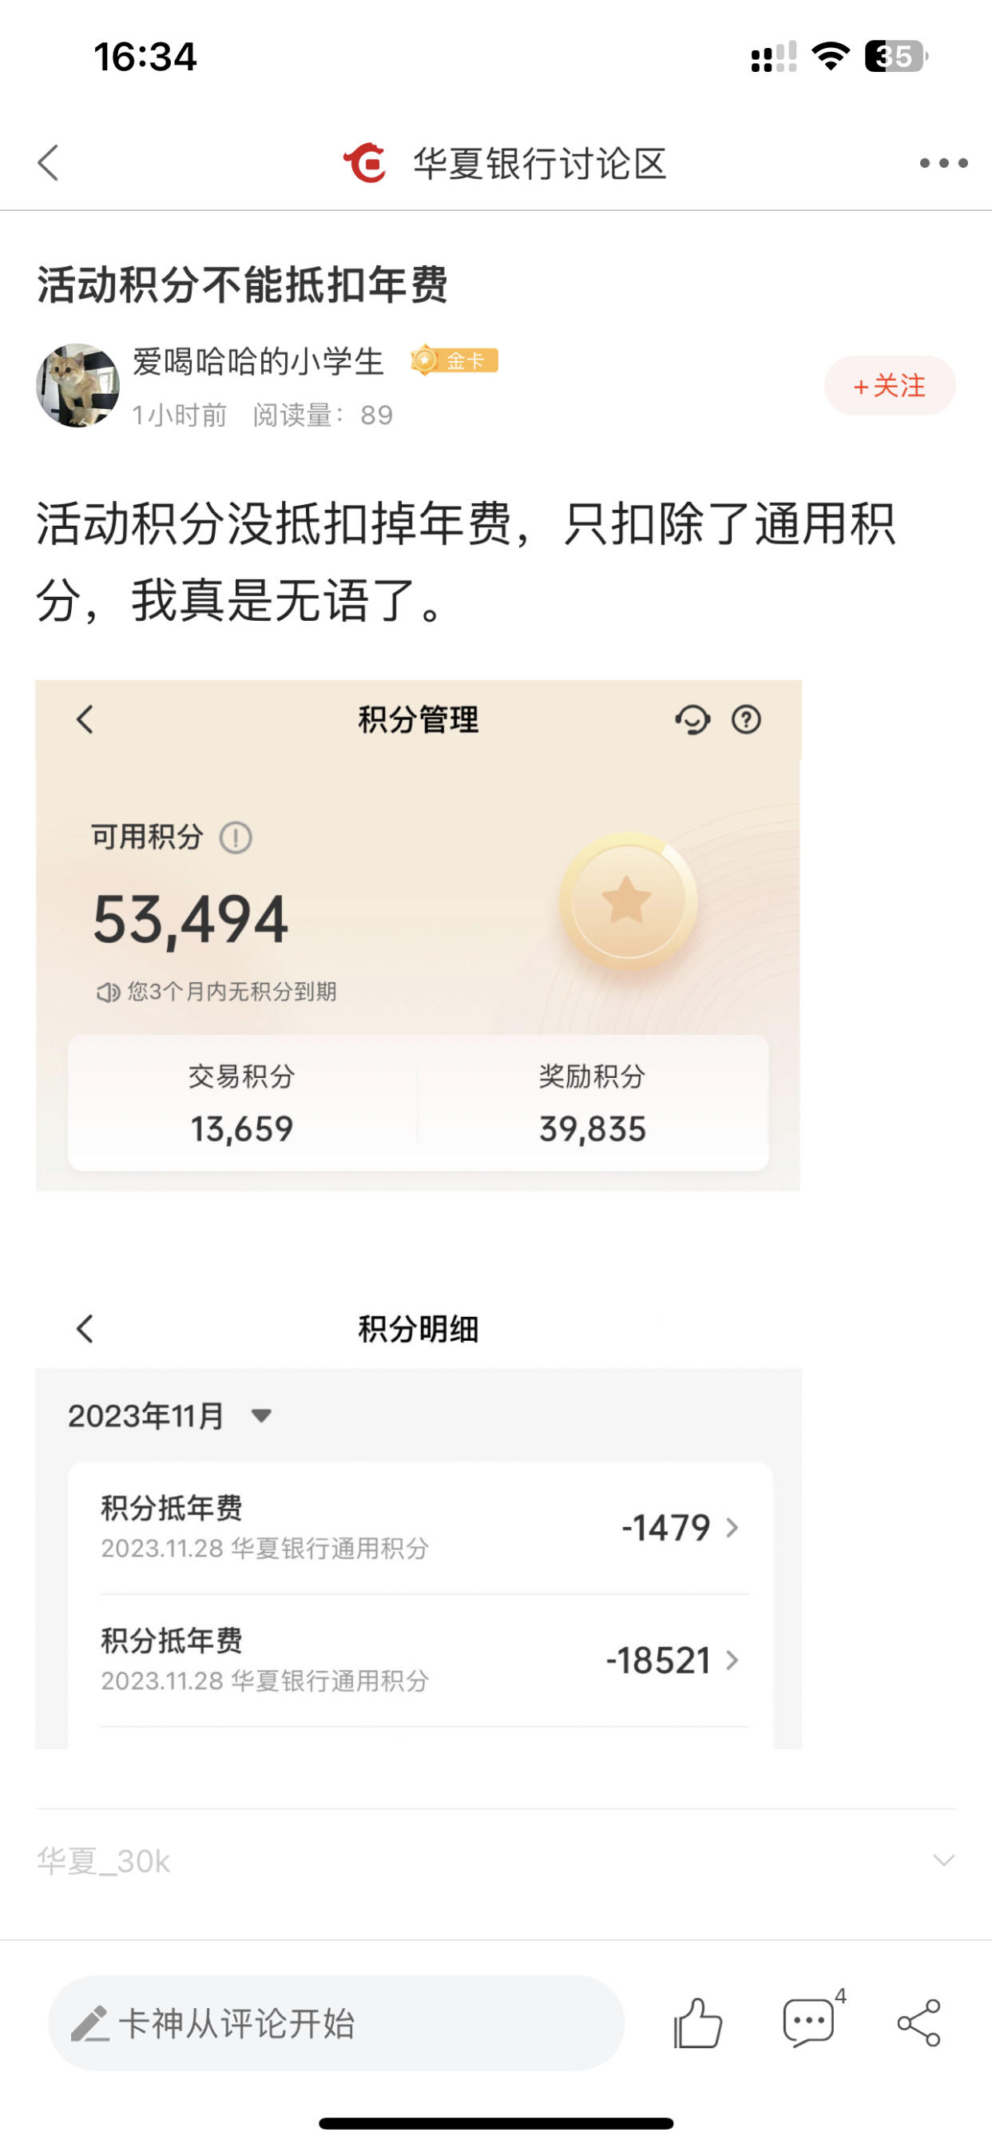
Task: Tap the 金卡 gold member badge
Action: [454, 360]
